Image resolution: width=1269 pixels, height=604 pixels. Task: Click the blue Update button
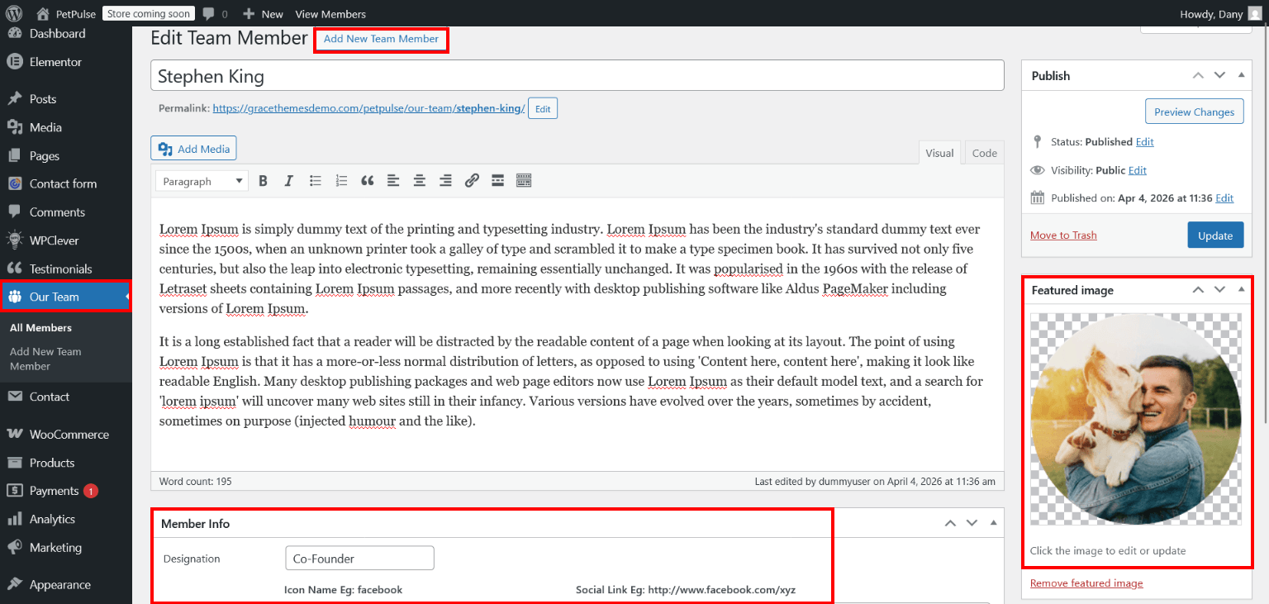(x=1215, y=235)
